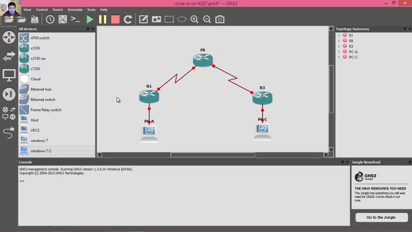Close the Topology Summary panel
This screenshot has width=412, height=232.
410,29
